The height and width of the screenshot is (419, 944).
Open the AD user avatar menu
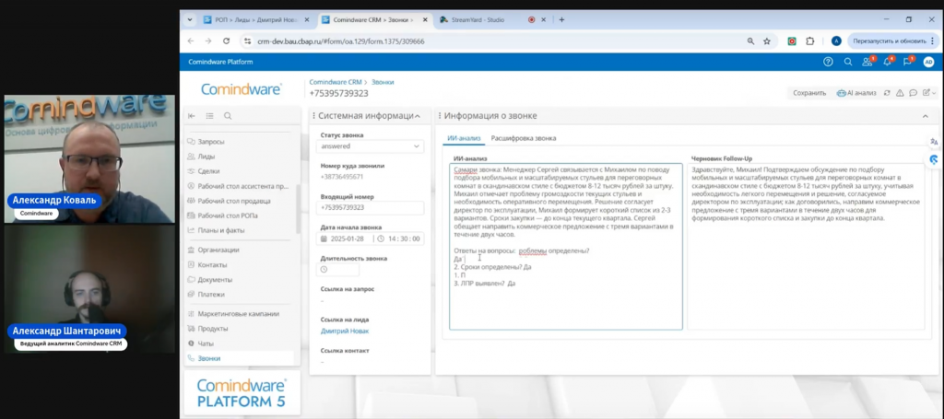[928, 62]
